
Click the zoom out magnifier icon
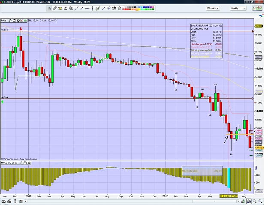pos(255,201)
